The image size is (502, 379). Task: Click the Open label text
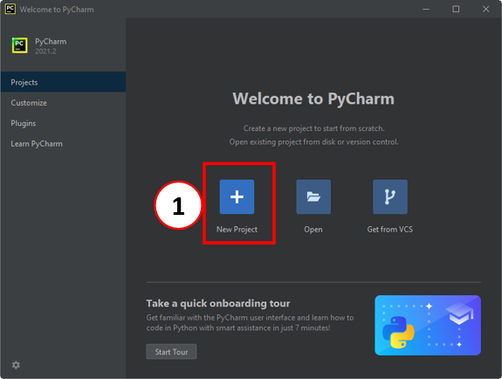click(x=313, y=230)
